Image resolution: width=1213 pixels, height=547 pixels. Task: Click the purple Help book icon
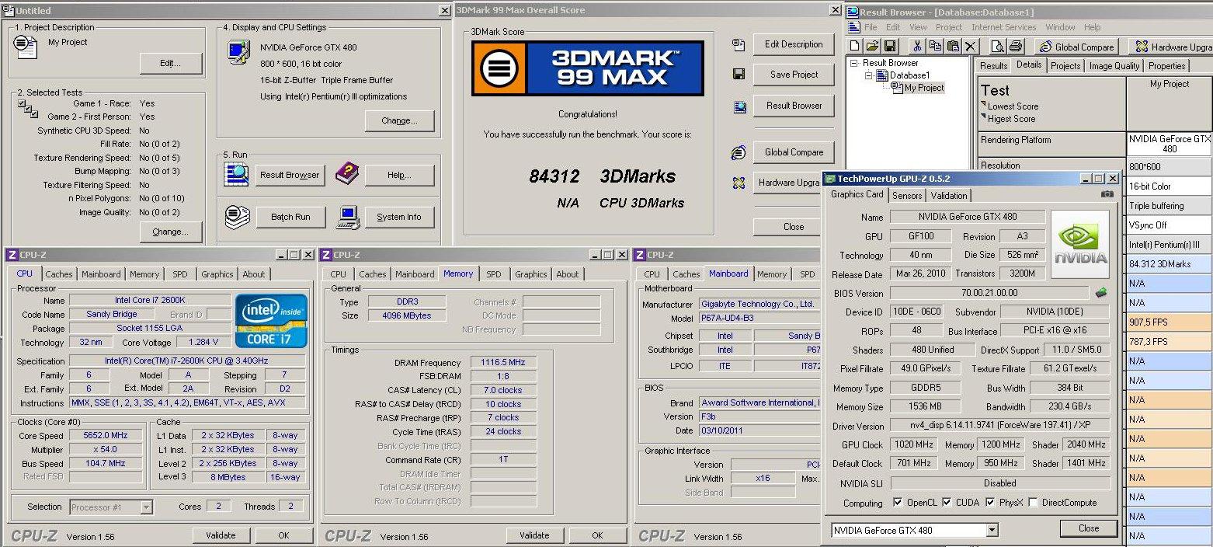(x=347, y=174)
